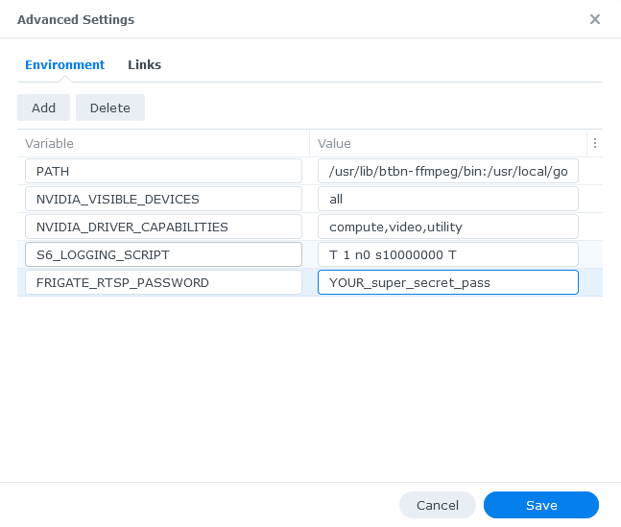
Task: Switch to the Environment tab
Action: (64, 64)
